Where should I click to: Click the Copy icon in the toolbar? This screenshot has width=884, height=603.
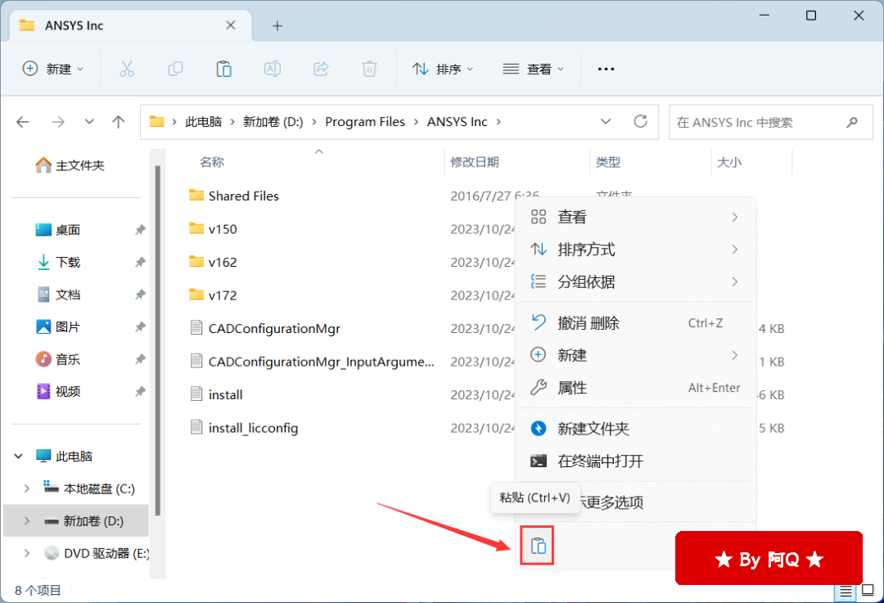[174, 70]
